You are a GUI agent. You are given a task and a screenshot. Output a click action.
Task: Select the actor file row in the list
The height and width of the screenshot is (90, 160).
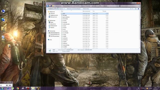(85, 13)
